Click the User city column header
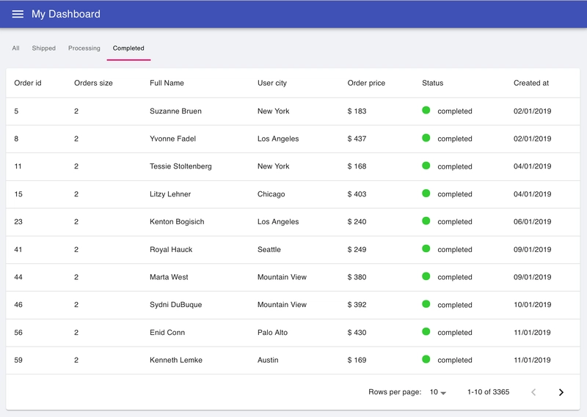 coord(272,83)
